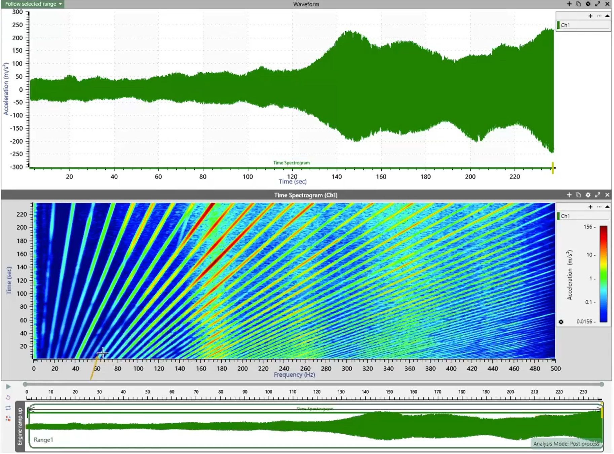Click the playback position slider handle at start
The width and height of the screenshot is (614, 454).
pos(25,384)
